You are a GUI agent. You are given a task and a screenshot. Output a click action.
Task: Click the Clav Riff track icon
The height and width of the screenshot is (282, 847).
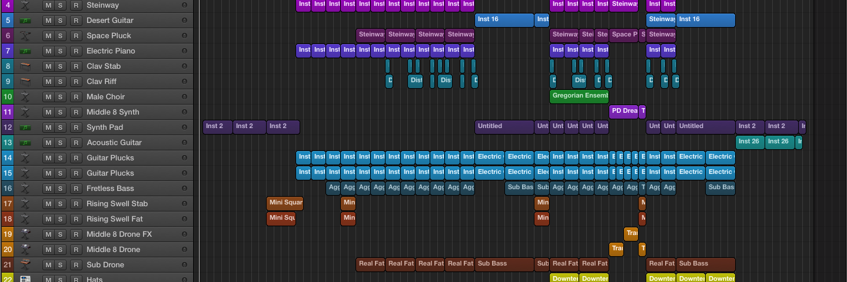tap(25, 81)
